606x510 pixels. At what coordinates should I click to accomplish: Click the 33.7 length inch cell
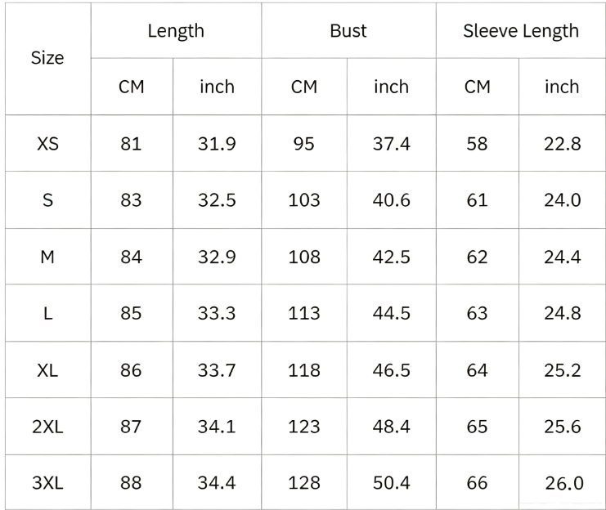coord(217,370)
